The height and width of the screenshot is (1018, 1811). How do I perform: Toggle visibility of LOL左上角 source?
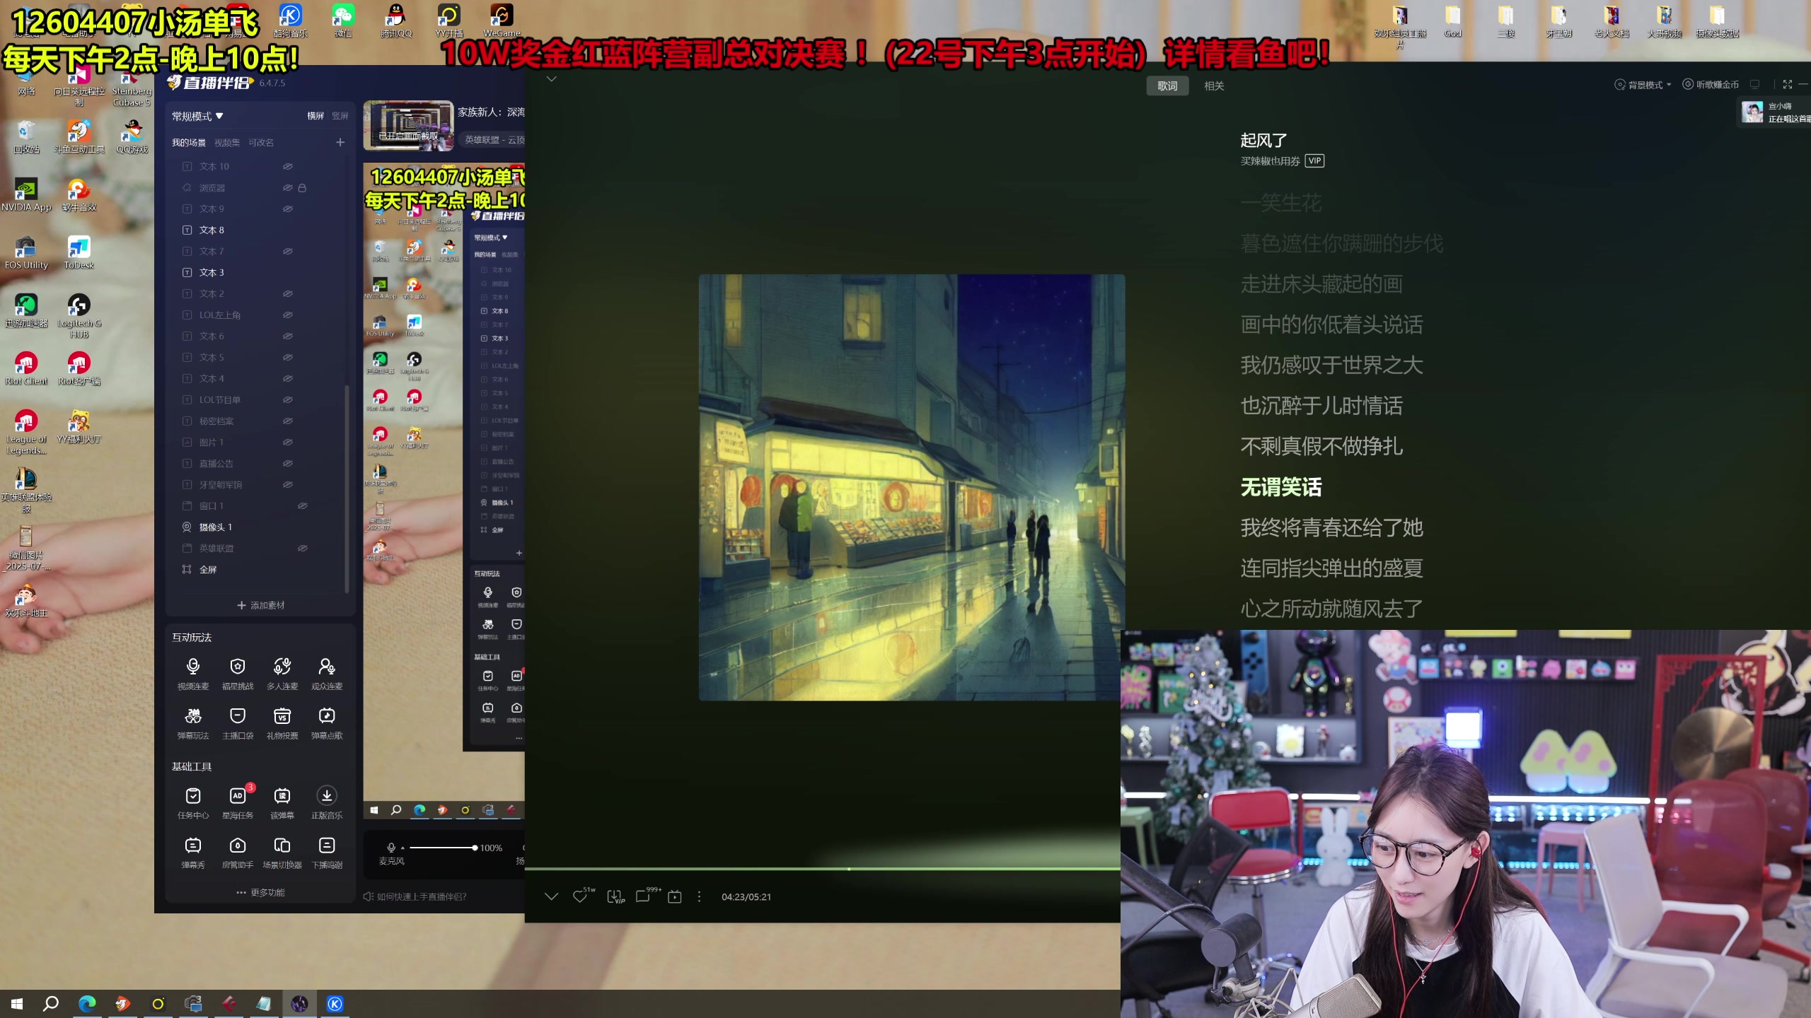click(288, 315)
